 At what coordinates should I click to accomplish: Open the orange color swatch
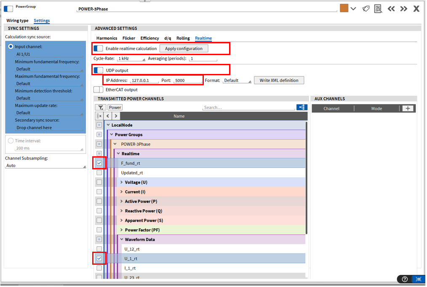click(344, 8)
